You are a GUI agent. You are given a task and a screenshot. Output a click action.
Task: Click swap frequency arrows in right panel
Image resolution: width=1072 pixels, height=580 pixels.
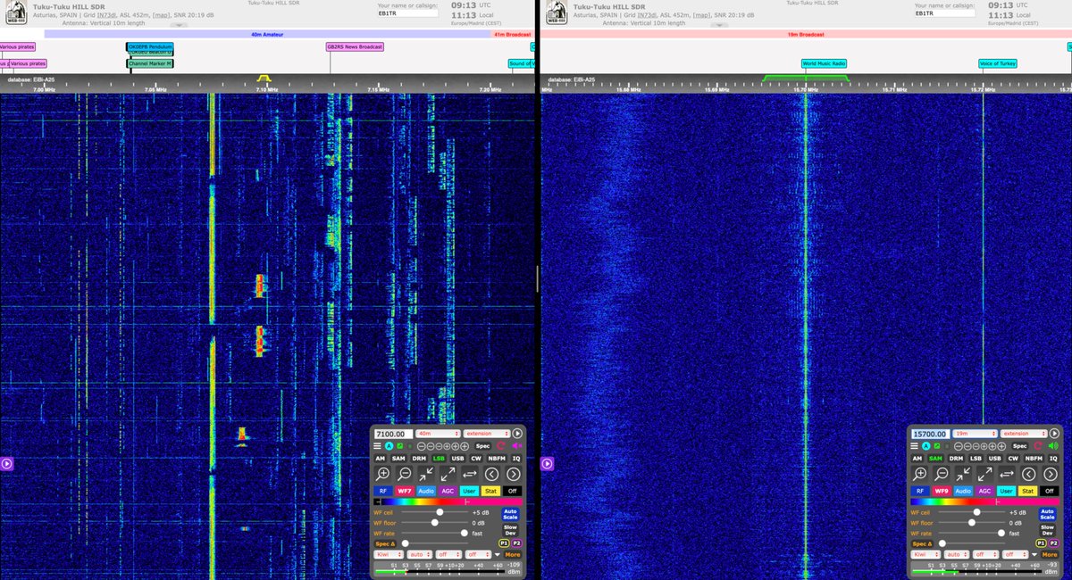coord(1007,474)
